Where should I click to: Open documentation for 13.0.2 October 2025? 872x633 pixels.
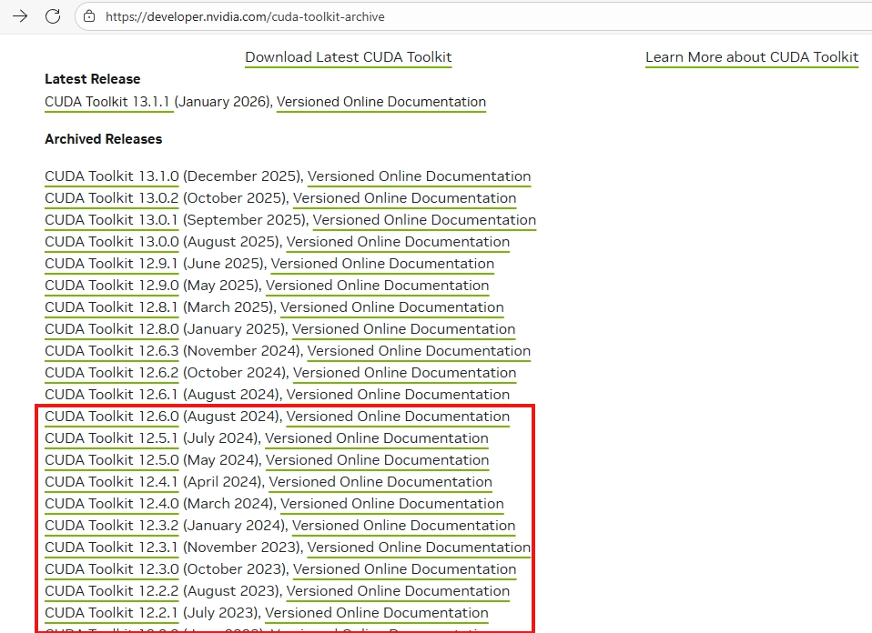coord(404,198)
